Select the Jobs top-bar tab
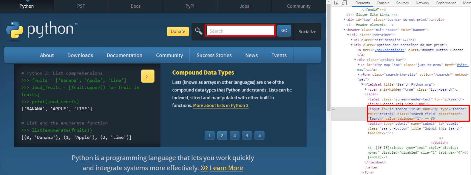471x175 pixels. pyautogui.click(x=244, y=6)
